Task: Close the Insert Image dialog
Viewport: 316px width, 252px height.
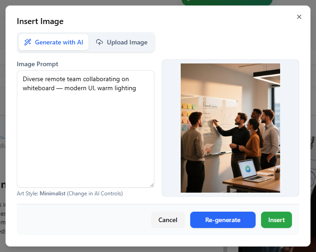Action: (x=299, y=17)
